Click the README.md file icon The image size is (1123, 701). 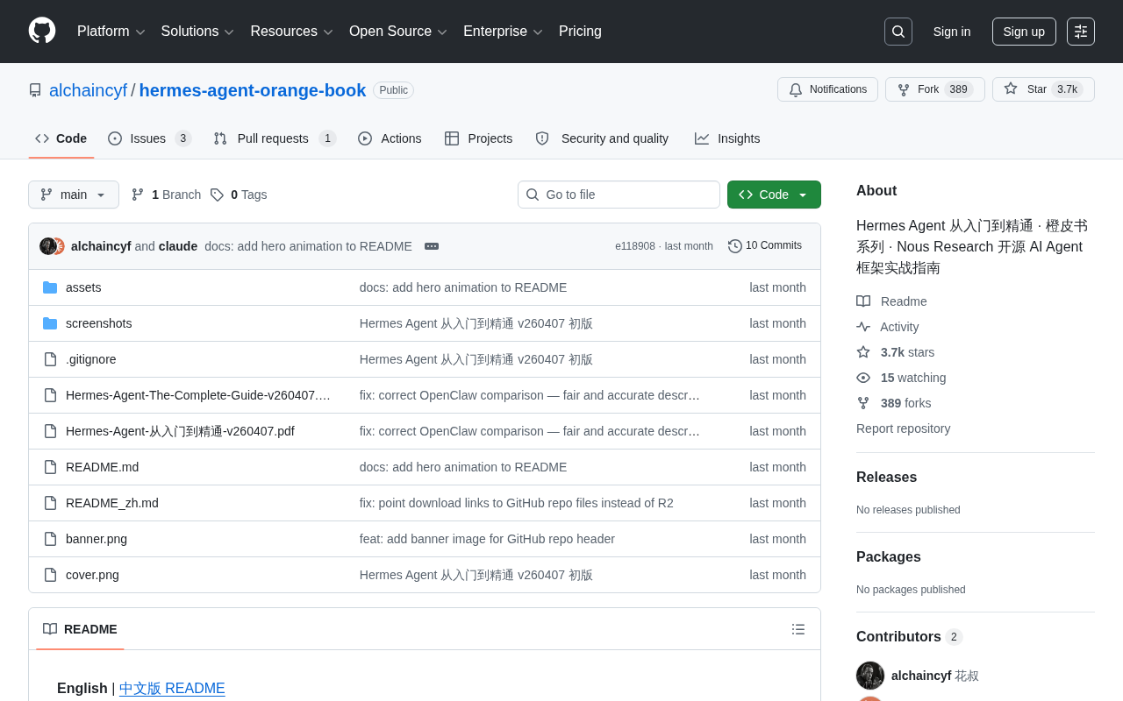[50, 467]
